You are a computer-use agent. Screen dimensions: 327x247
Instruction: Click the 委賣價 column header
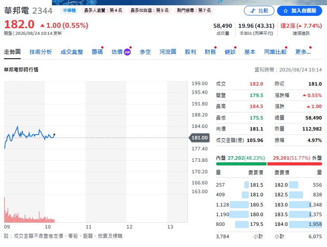point(282,172)
